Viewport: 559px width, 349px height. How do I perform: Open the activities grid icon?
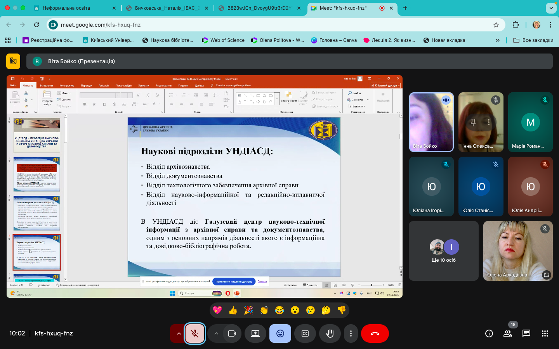[545, 333]
